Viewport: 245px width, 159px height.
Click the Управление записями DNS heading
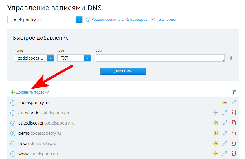55,8
